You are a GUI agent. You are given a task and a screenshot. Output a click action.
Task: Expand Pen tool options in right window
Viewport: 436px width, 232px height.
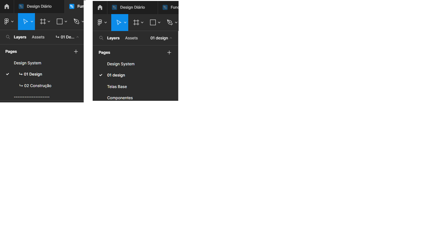(x=176, y=22)
